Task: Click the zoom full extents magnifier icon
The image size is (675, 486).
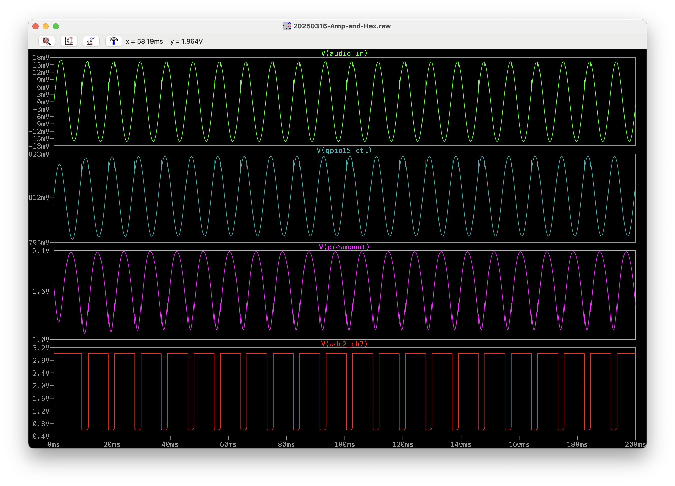Action: 46,41
